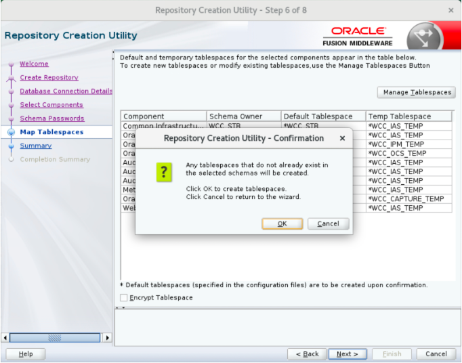
Task: Click the wizard Cancel button at the bottom
Action: pyautogui.click(x=436, y=354)
